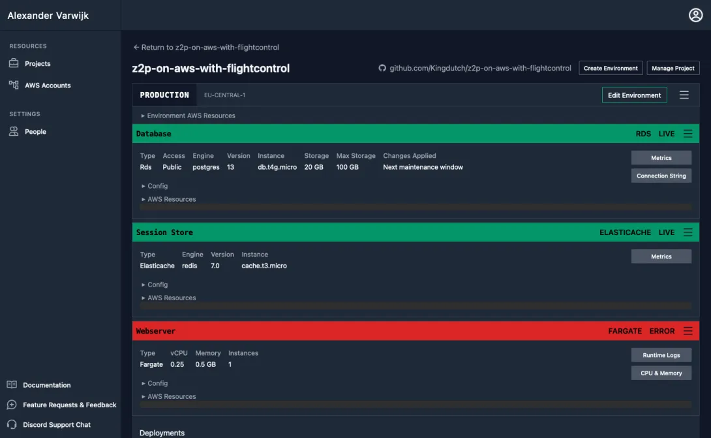Screen dimensions: 711x438
Task: Open the Documentation icon in sidebar
Action: pyautogui.click(x=11, y=384)
